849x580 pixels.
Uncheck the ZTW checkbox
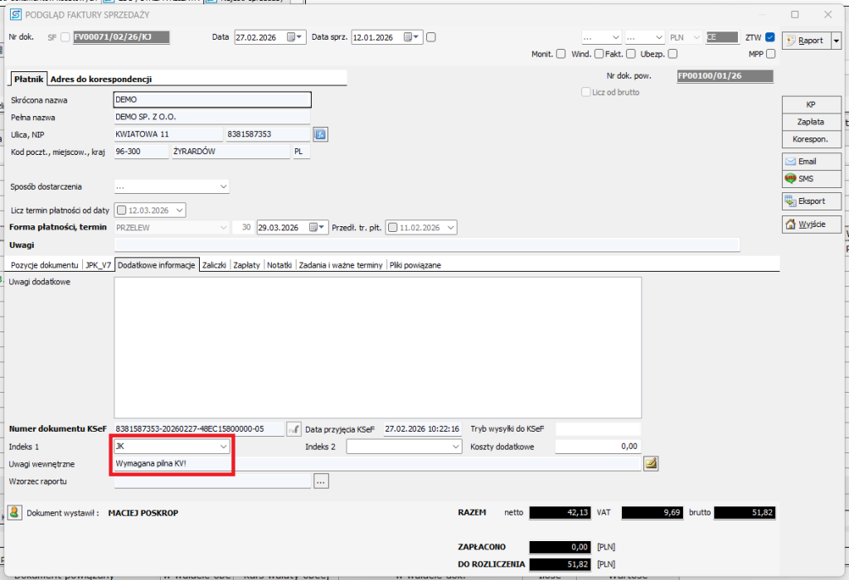click(770, 37)
